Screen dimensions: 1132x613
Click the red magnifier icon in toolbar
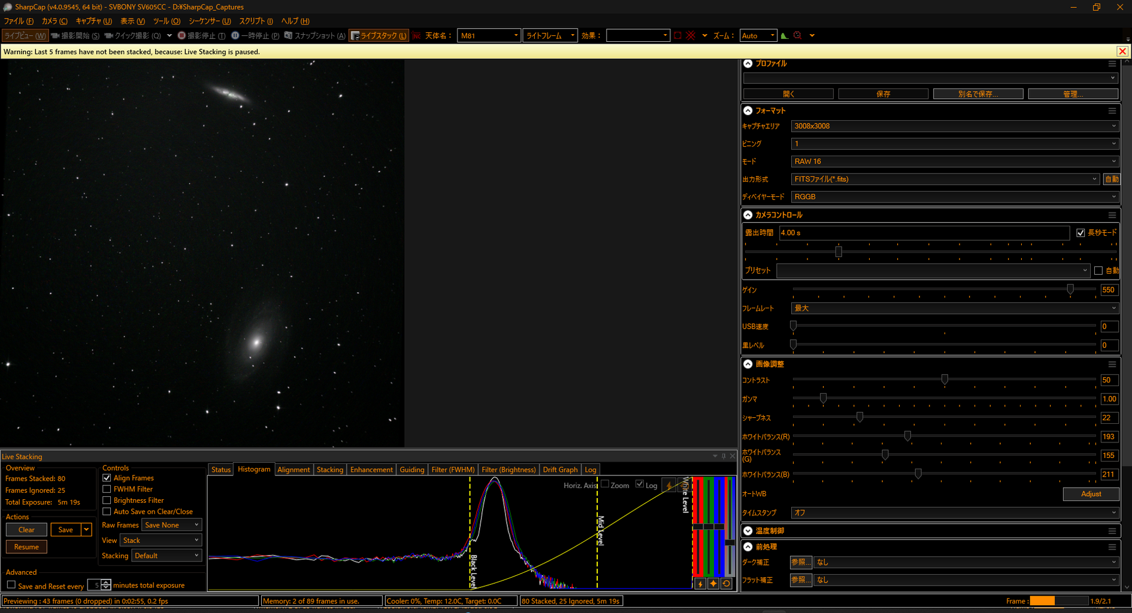click(798, 36)
